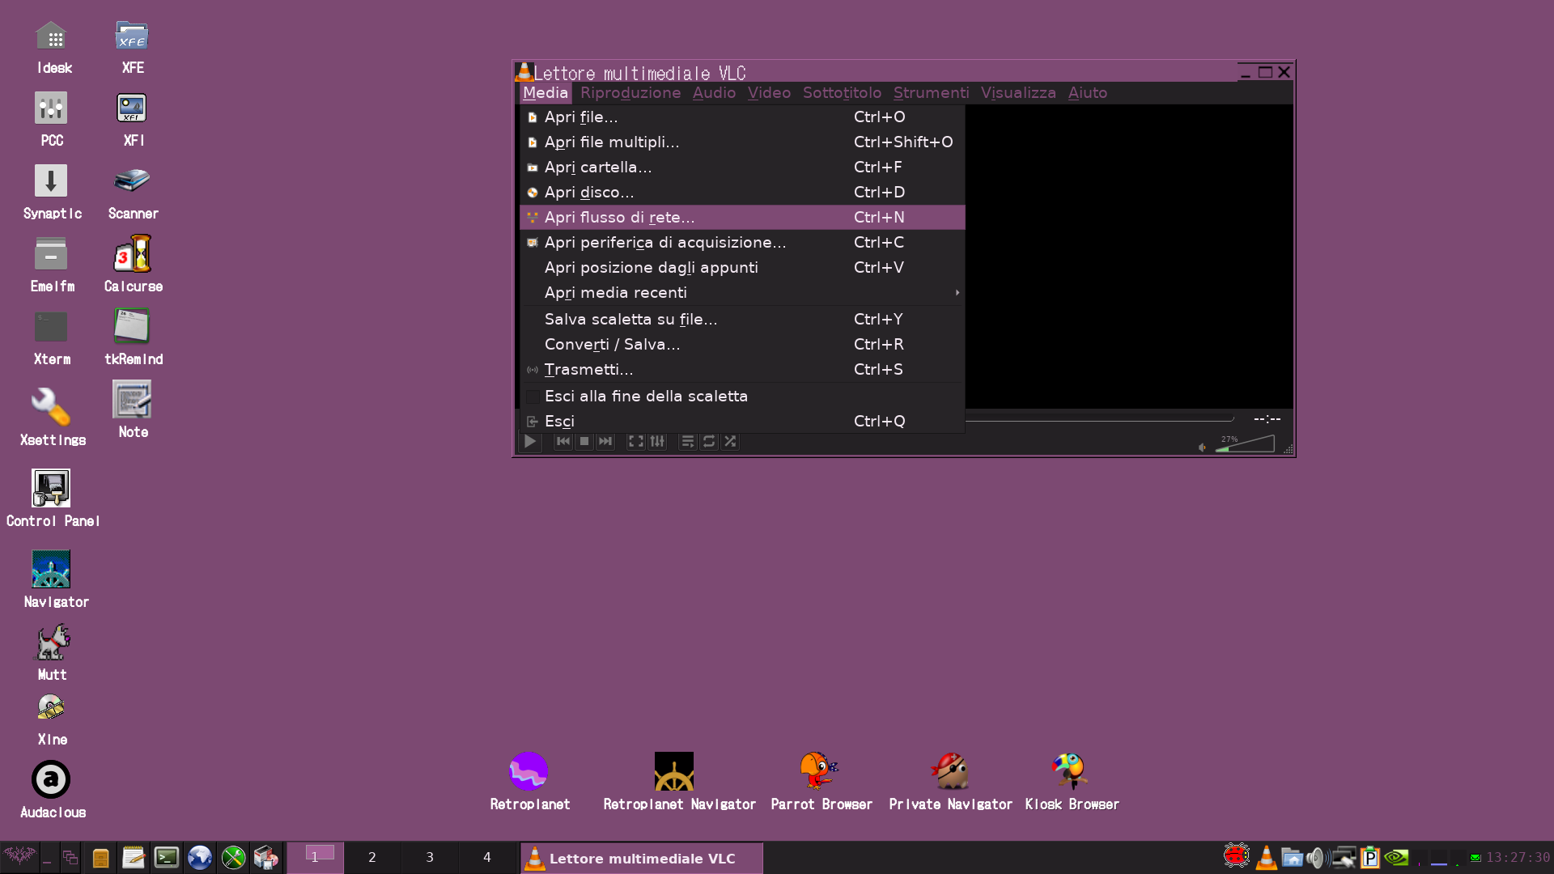1554x874 pixels.
Task: Choose 'Salva scaletta su file...'
Action: pos(742,320)
